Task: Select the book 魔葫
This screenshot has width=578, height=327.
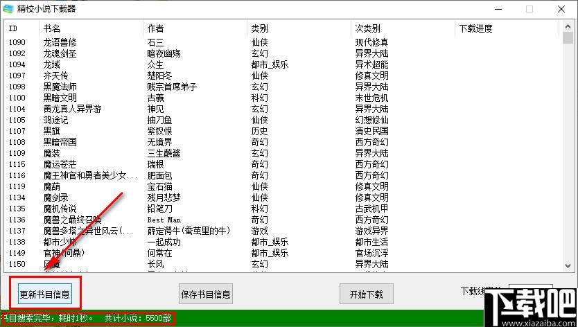Action: click(x=51, y=186)
